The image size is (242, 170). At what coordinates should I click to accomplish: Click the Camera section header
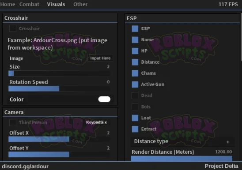(x=60, y=112)
